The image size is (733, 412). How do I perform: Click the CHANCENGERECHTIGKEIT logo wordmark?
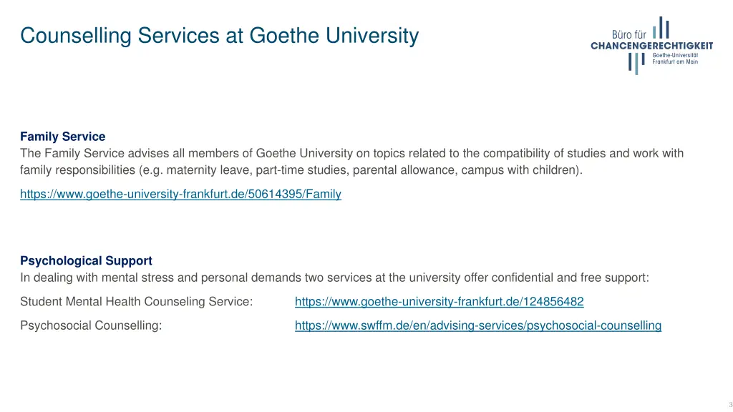(x=651, y=46)
